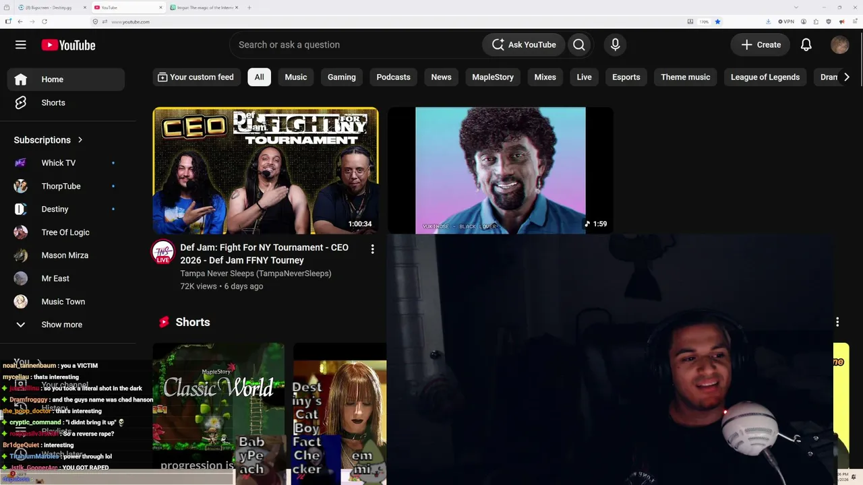Open Your custom feed
This screenshot has width=863, height=485.
point(196,77)
